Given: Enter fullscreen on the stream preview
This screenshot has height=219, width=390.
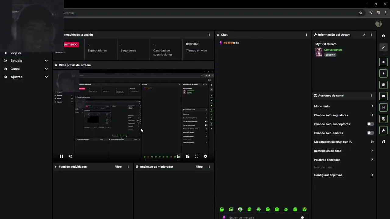Looking at the screenshot, I should (197, 156).
